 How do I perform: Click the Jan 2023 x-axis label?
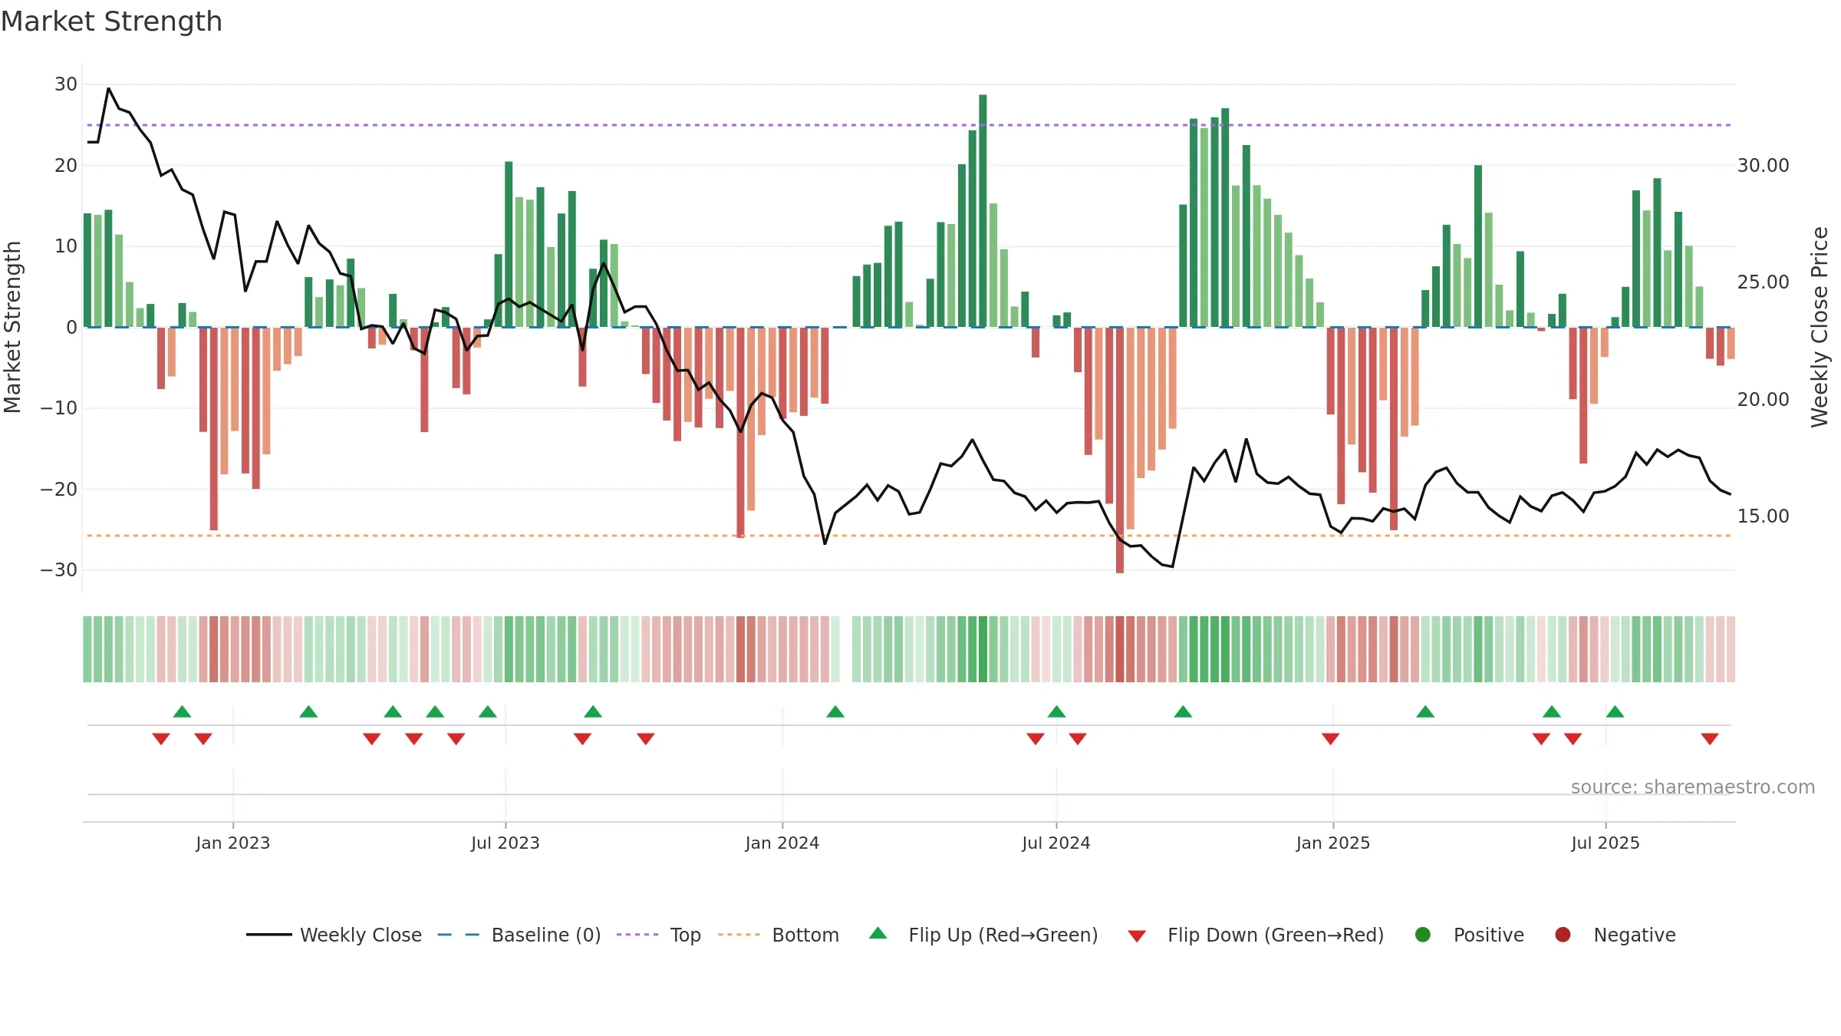tap(233, 843)
